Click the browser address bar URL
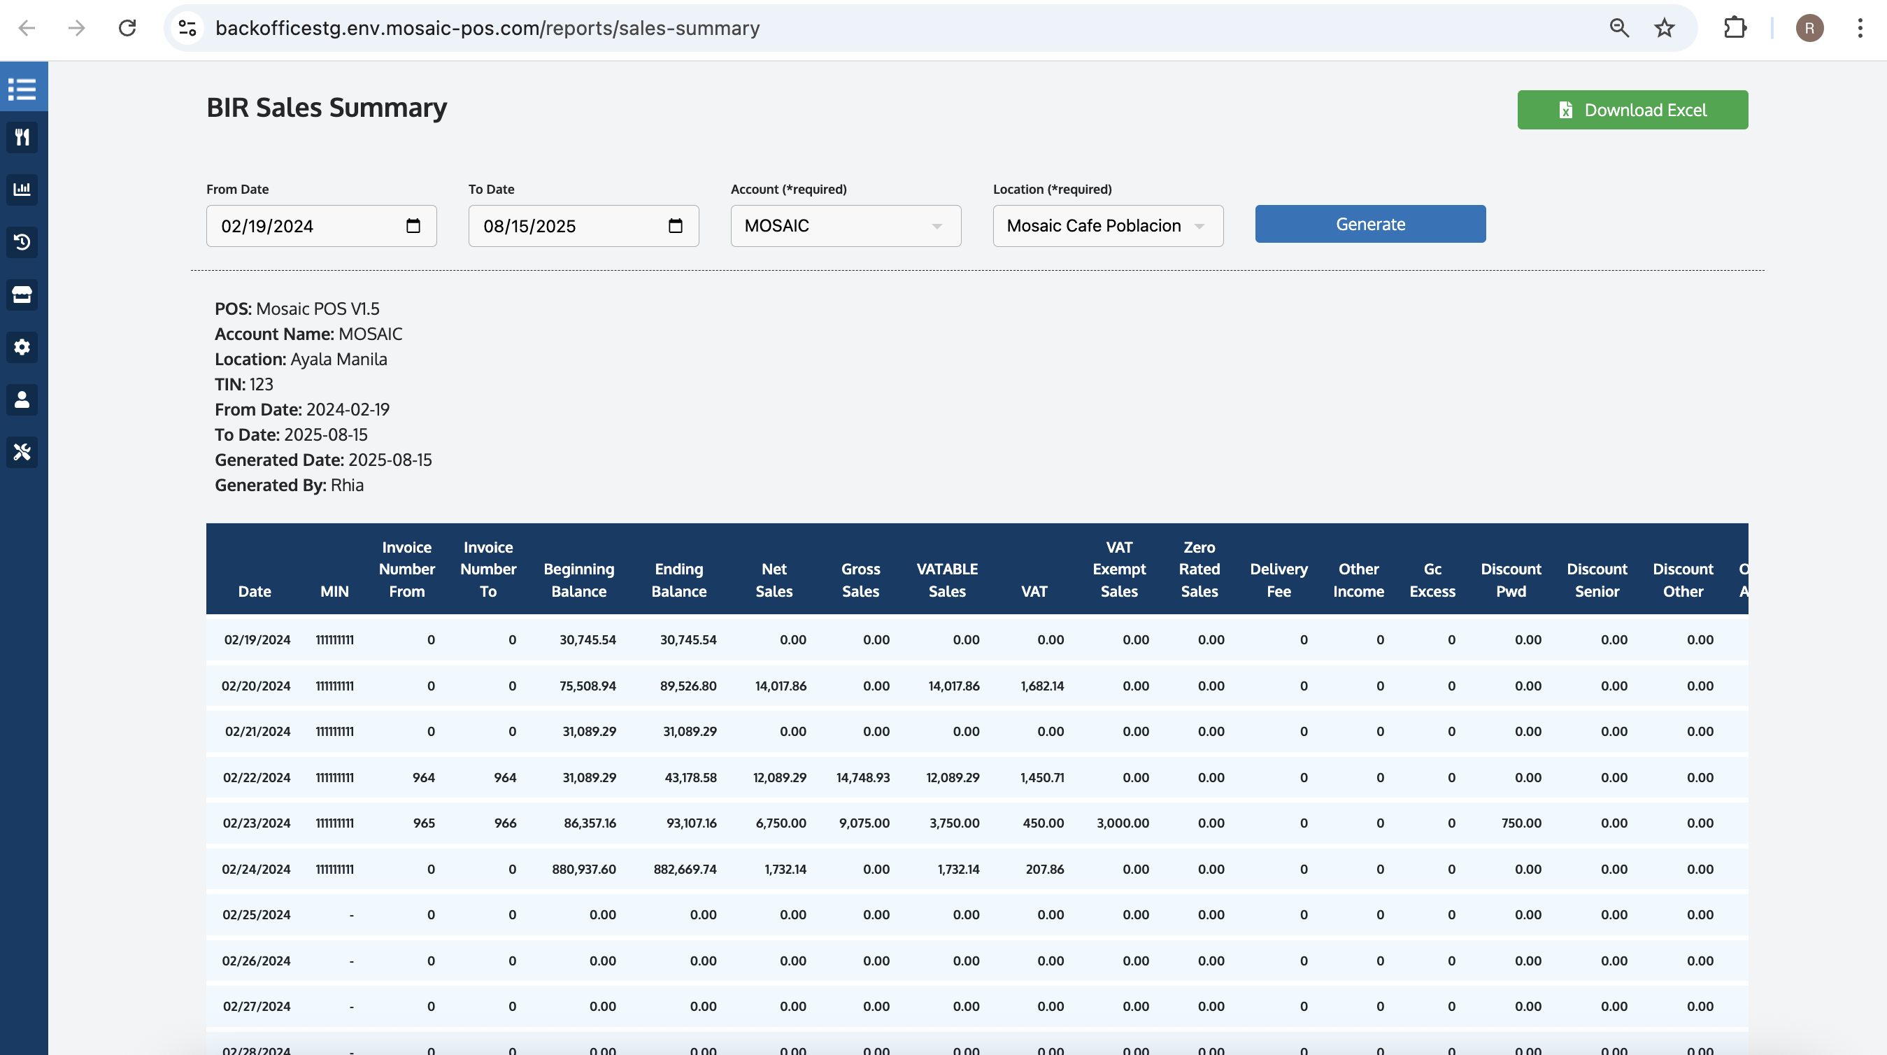The width and height of the screenshot is (1887, 1055). pos(487,28)
